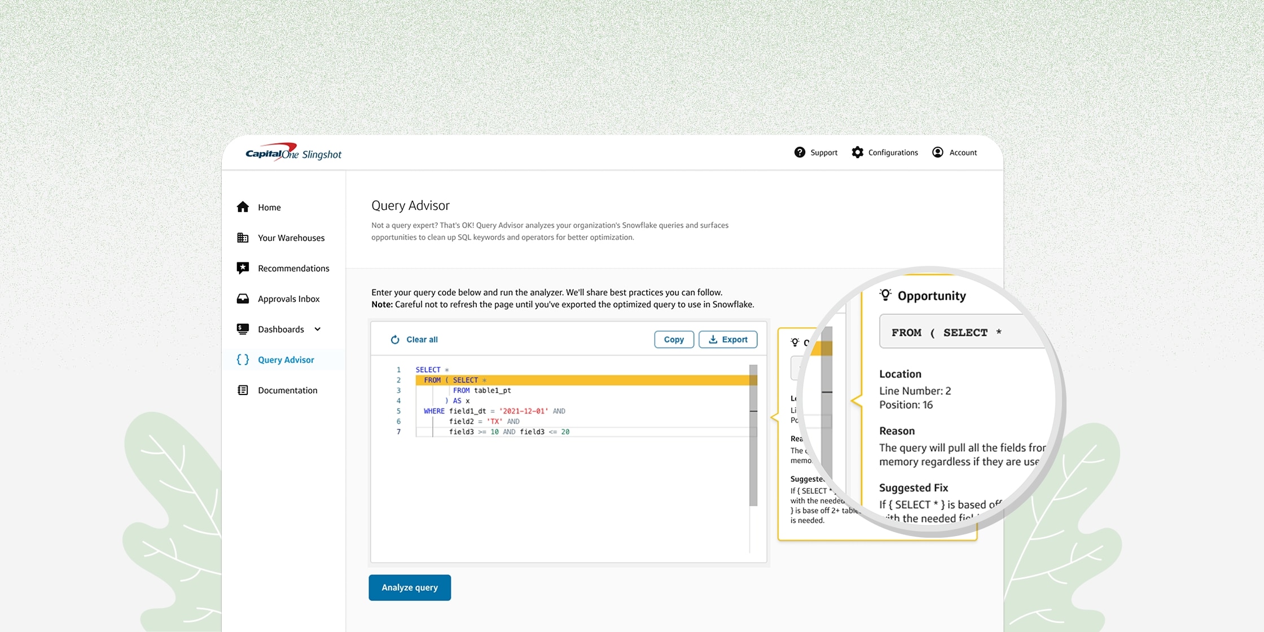Open Approvals Inbox
The width and height of the screenshot is (1264, 632).
(288, 299)
